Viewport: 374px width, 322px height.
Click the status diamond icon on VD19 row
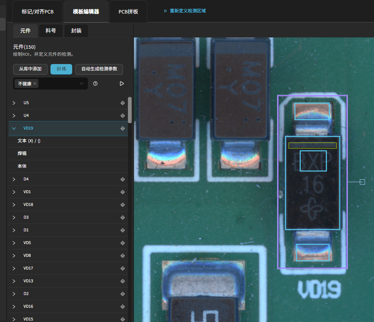(122, 128)
